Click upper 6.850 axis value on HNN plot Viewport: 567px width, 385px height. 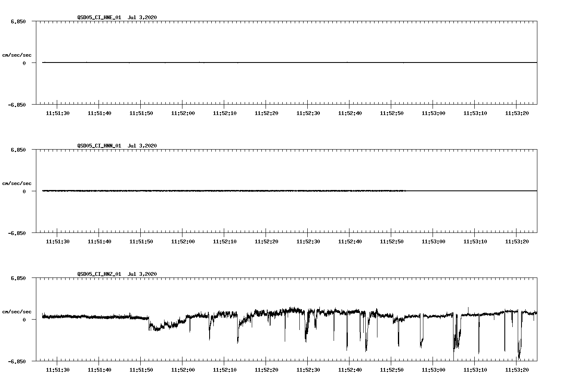(18, 150)
